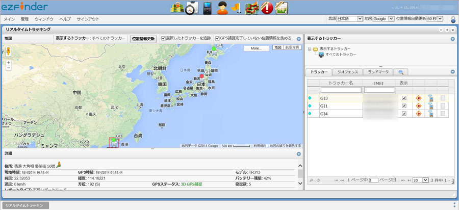Open the ヘルプ menu

tap(65, 19)
